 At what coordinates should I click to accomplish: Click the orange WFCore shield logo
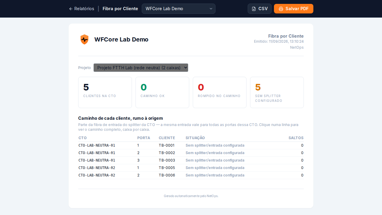click(x=84, y=39)
